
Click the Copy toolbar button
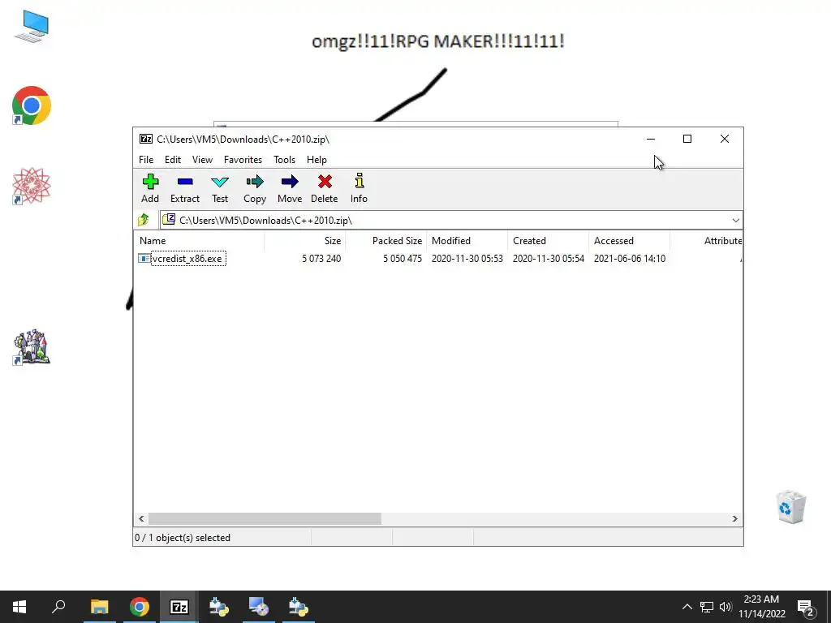[255, 188]
